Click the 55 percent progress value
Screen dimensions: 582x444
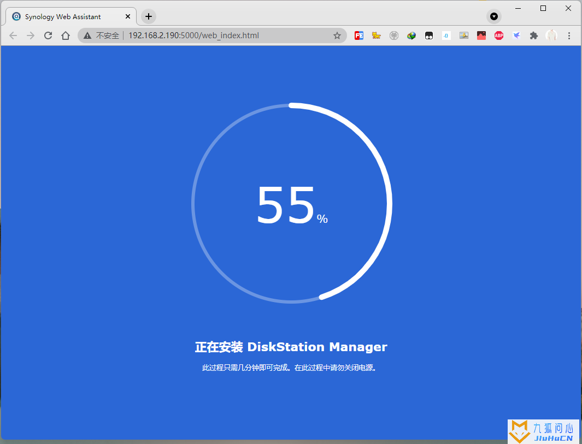tap(292, 205)
